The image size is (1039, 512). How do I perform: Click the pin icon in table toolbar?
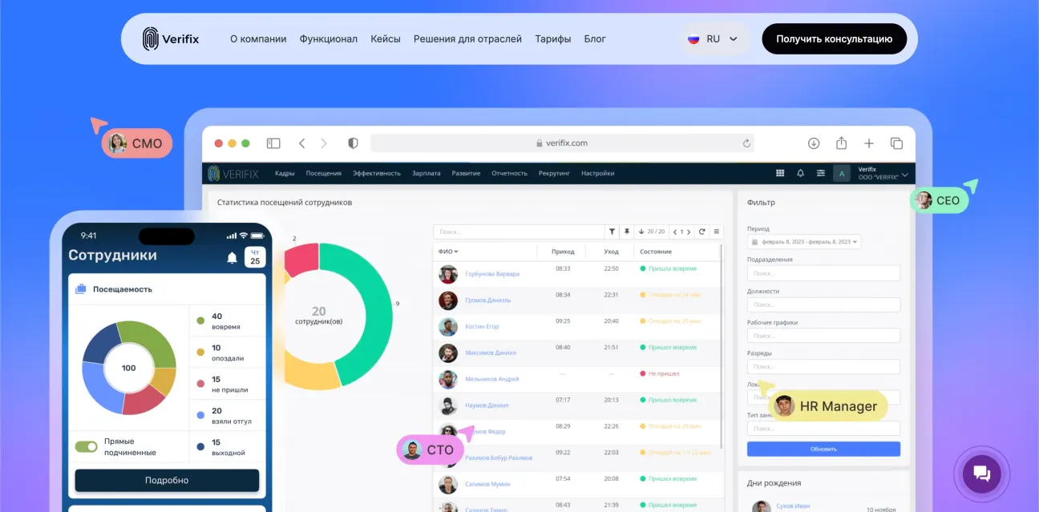click(627, 232)
